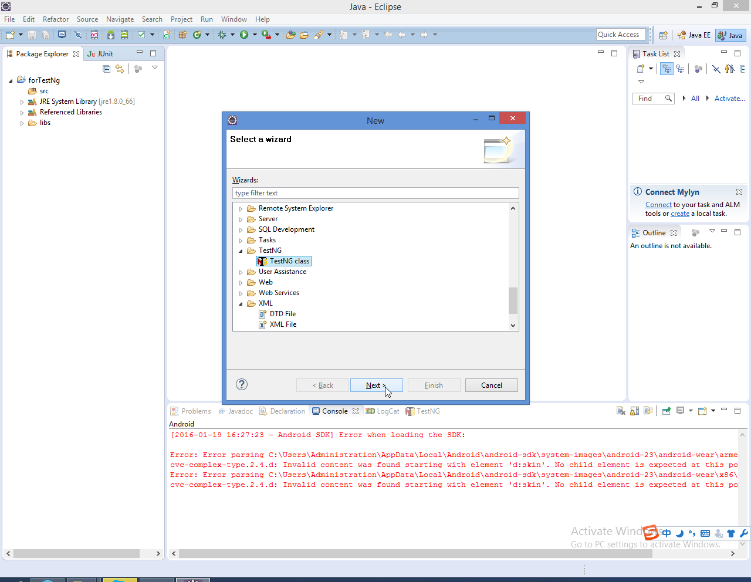Screen dimensions: 751x582
Task: Click Next button in New wizard
Action: tap(376, 385)
